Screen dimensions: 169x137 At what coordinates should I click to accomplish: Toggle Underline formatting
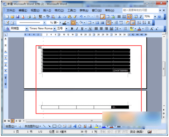click(x=82, y=29)
